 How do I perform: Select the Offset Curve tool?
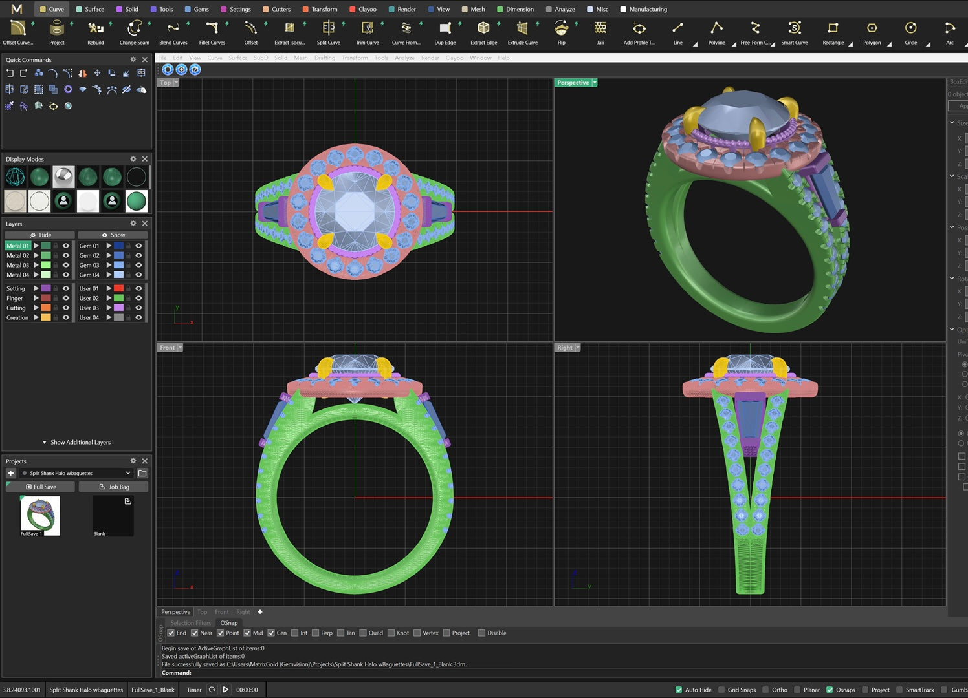pos(17,28)
